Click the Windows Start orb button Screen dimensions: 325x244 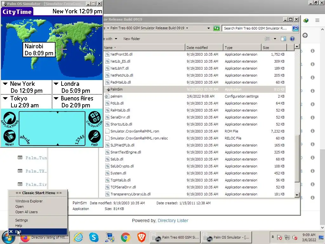pos(8,237)
